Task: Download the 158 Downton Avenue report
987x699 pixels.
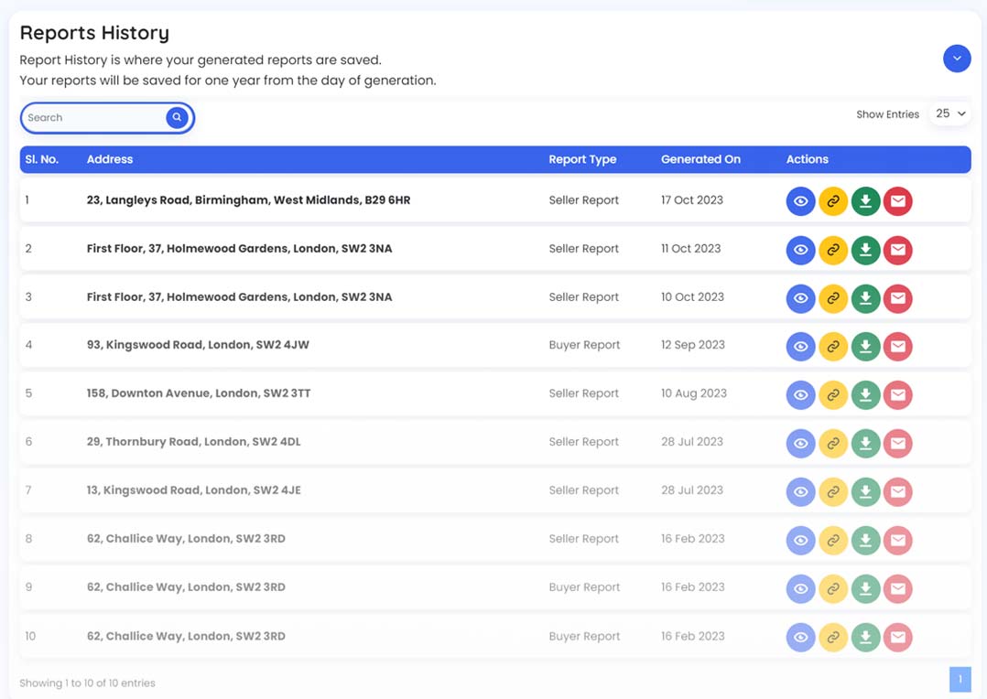Action: [866, 395]
